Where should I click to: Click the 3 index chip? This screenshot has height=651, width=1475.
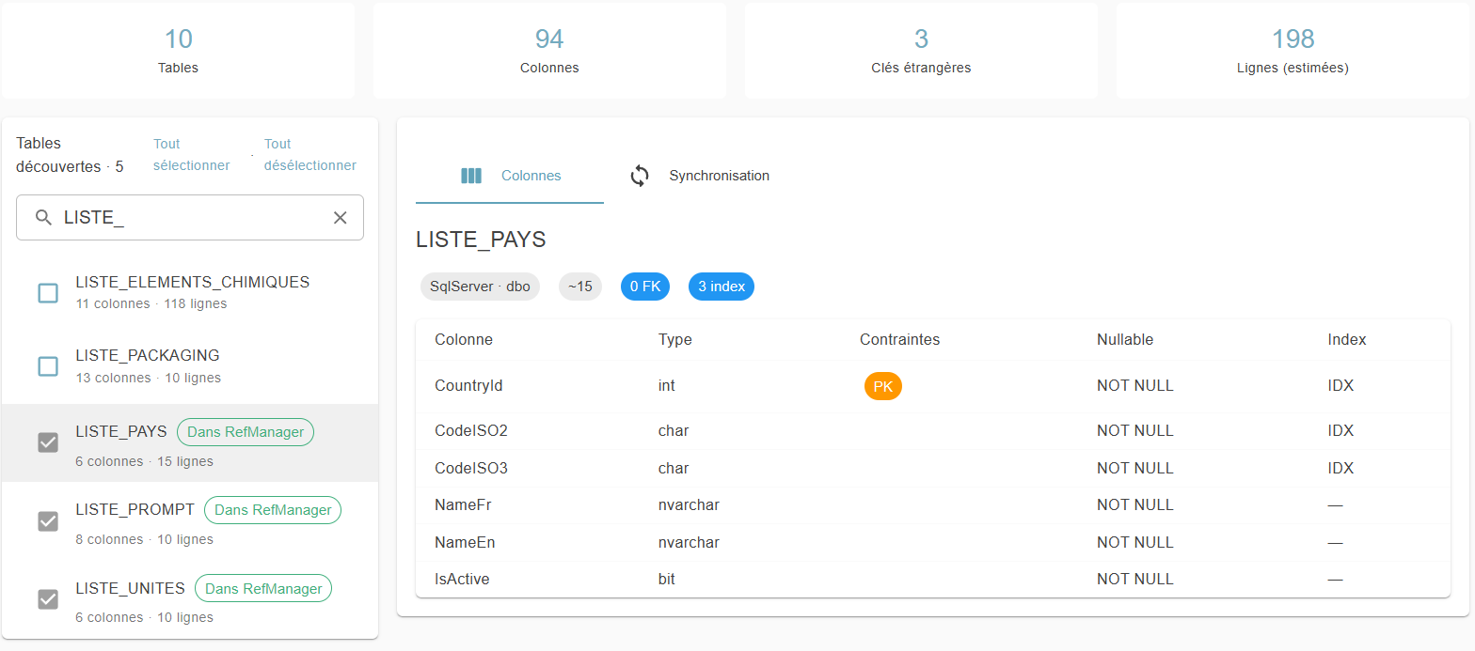coord(722,287)
